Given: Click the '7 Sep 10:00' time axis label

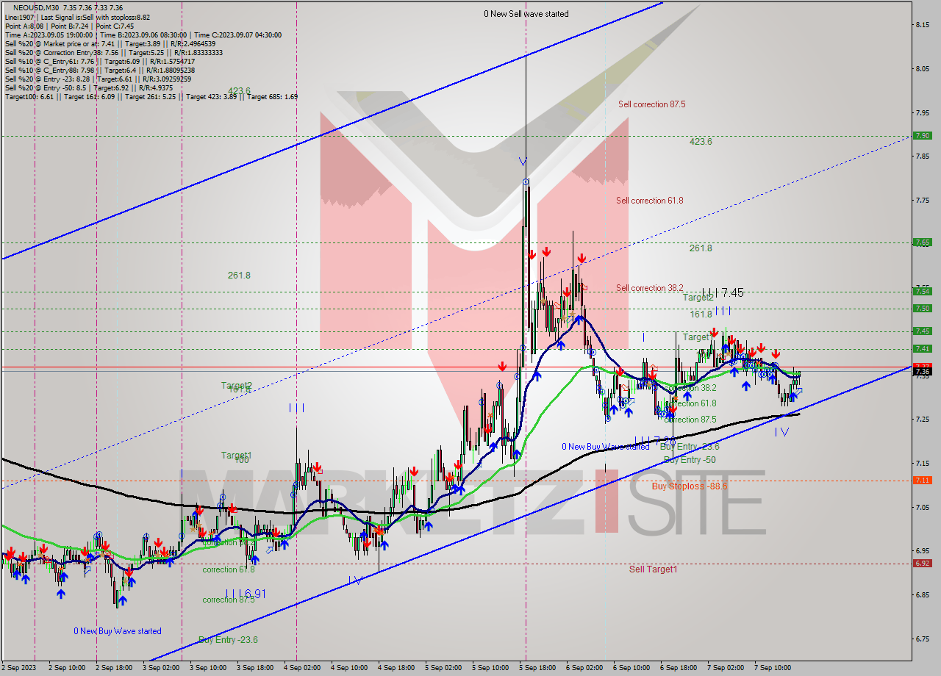Looking at the screenshot, I should 773,668.
